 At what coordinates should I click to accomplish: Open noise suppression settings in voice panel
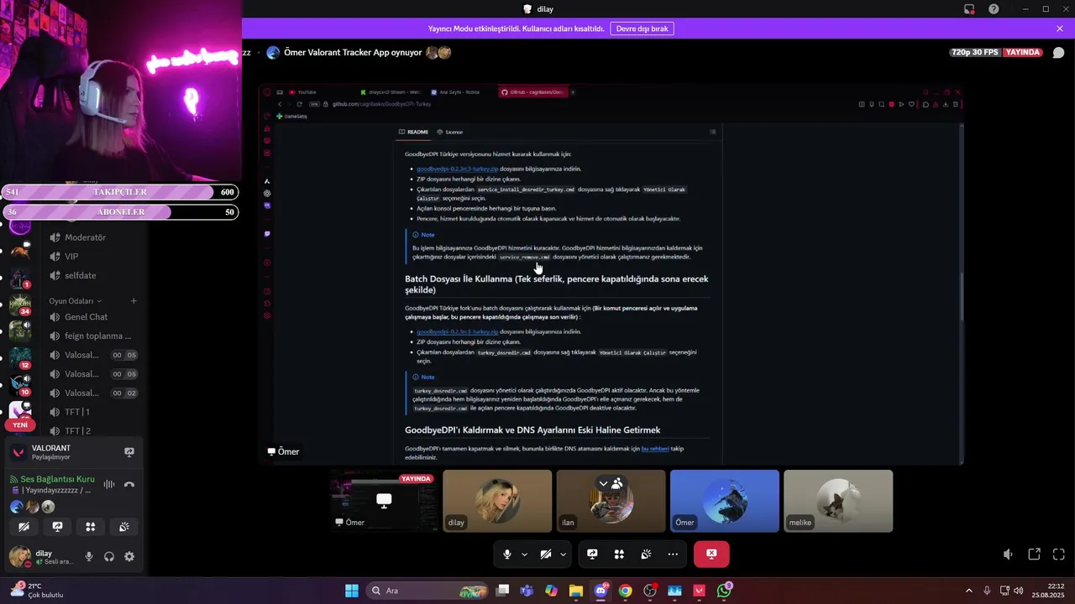(109, 484)
